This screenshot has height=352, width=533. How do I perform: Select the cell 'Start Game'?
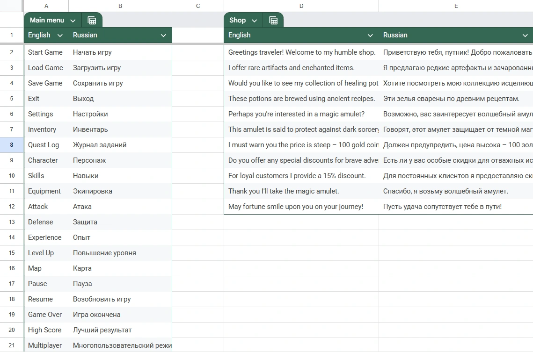[46, 52]
